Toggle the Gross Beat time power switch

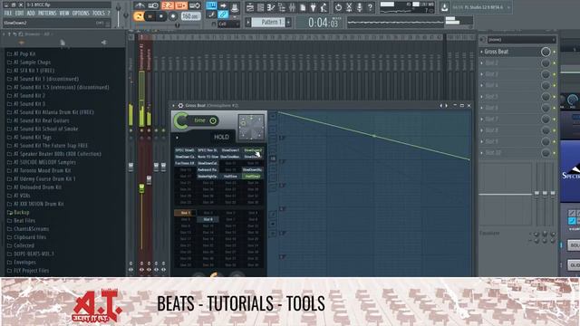(x=213, y=120)
